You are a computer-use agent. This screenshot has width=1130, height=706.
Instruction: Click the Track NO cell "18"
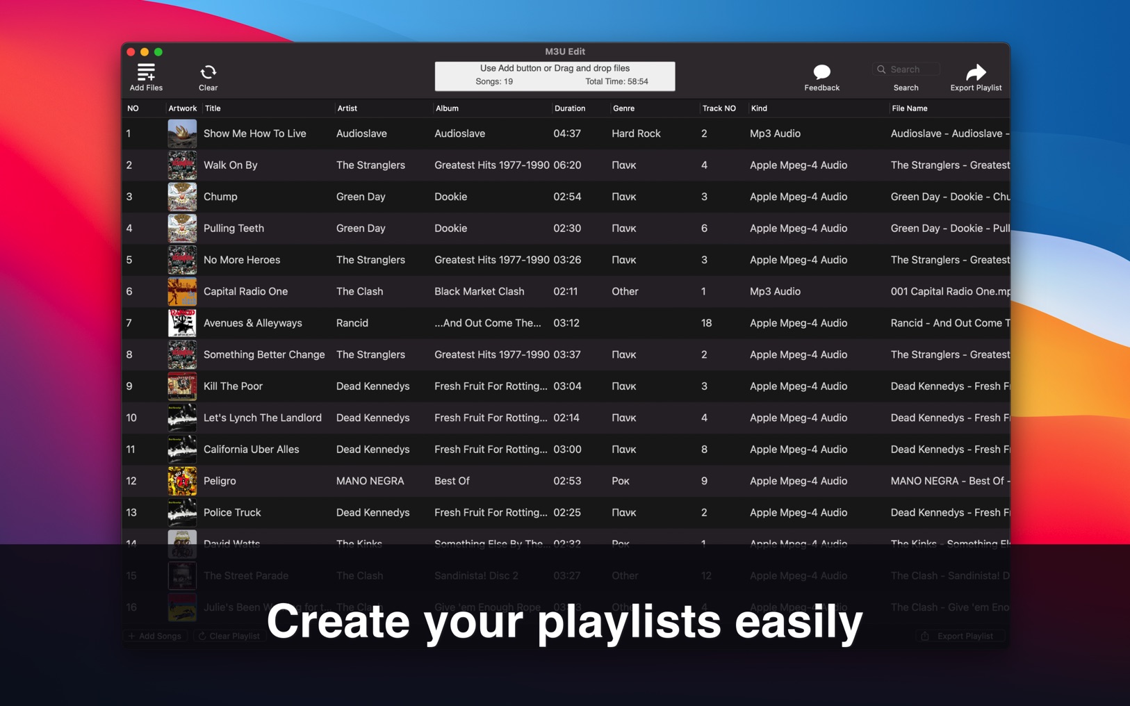(706, 323)
